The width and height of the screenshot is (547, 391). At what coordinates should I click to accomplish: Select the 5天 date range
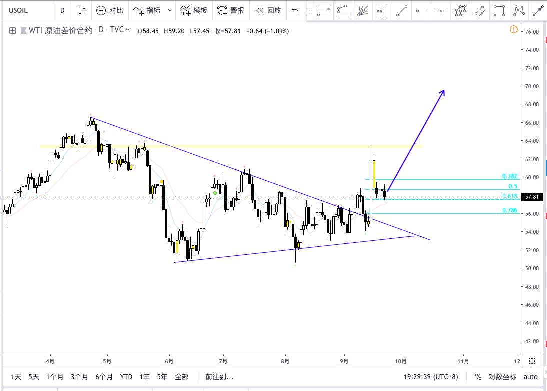click(34, 377)
